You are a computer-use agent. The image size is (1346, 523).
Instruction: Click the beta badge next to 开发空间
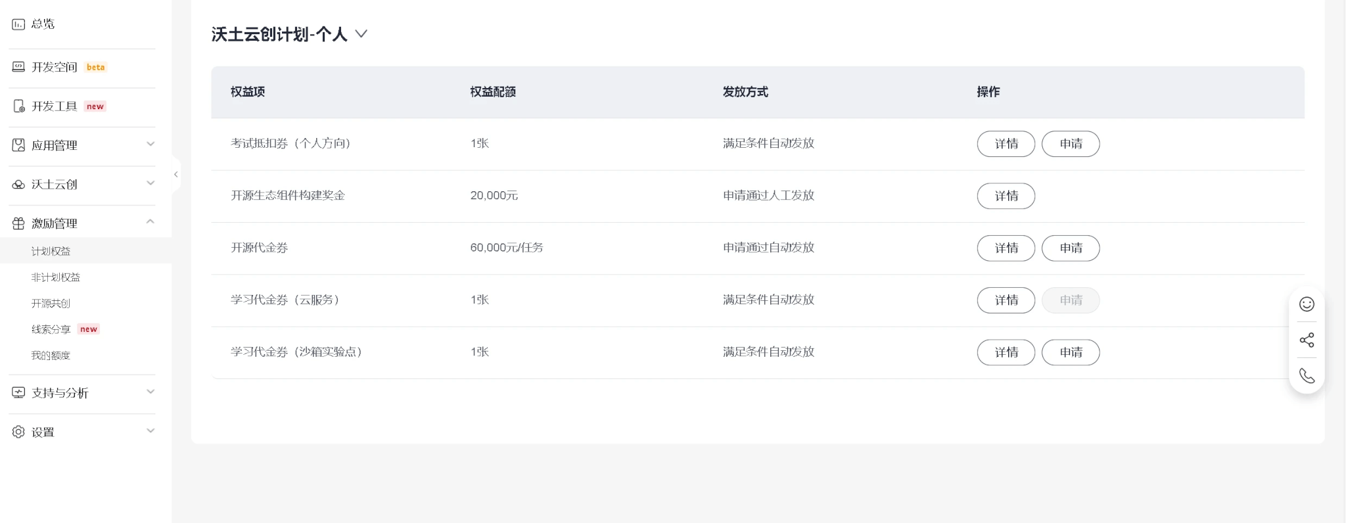[x=95, y=67]
